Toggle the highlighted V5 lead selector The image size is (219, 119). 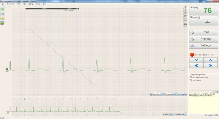(x=185, y=25)
